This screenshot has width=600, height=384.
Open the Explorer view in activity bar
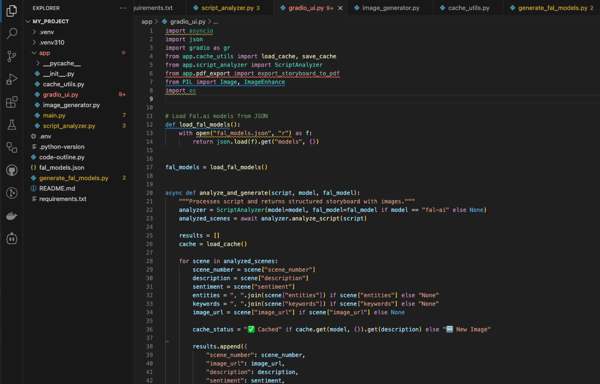point(12,10)
